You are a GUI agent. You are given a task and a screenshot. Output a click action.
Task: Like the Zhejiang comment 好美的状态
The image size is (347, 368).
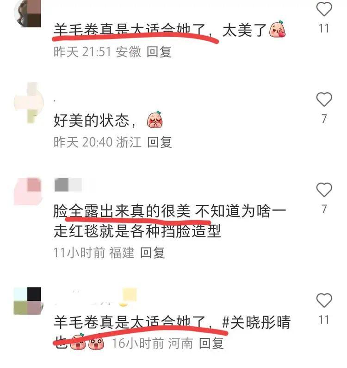point(324,99)
